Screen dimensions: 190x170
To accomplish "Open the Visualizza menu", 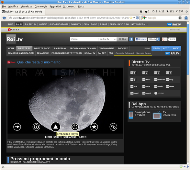I will point(26,6).
